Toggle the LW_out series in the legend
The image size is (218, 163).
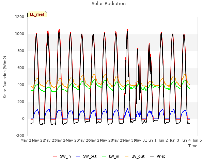pyautogui.click(x=135, y=157)
